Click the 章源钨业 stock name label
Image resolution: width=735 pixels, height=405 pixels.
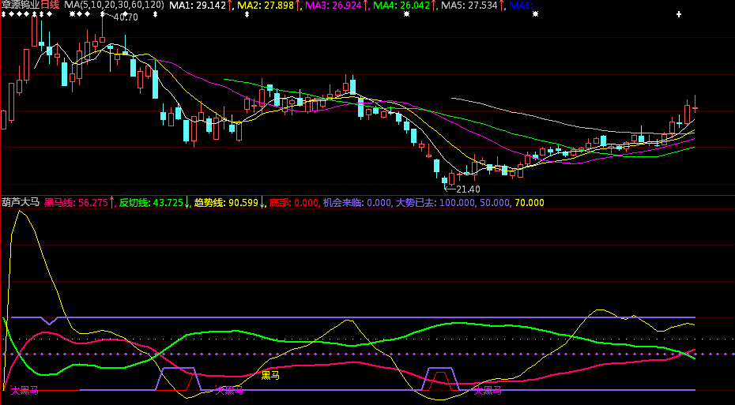tap(20, 6)
